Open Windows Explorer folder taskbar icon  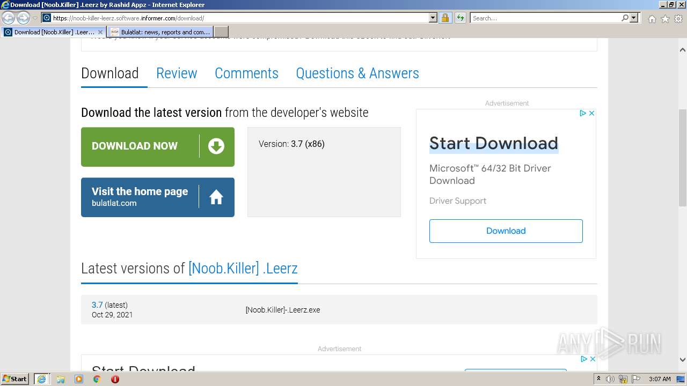pos(61,379)
